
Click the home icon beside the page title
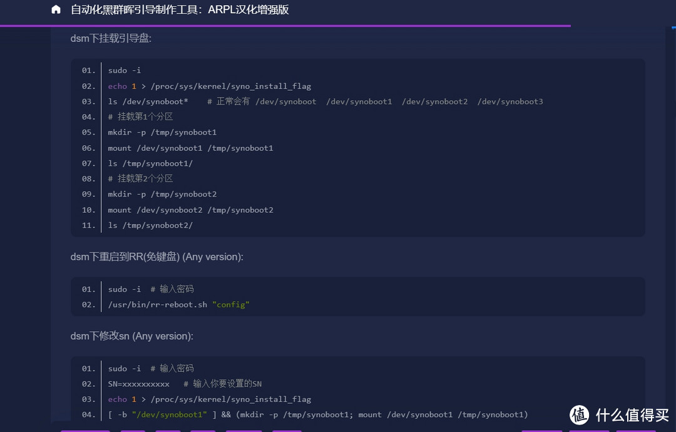56,10
